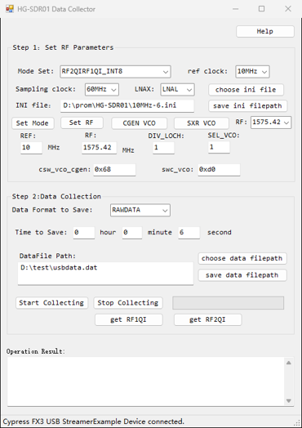Select the RF 1575.42 MHz input field
Image resolution: width=302 pixels, height=428 pixels.
(99, 148)
